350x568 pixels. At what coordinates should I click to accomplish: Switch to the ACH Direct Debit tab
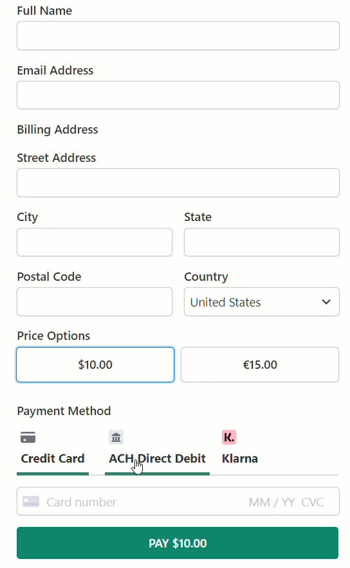click(157, 451)
